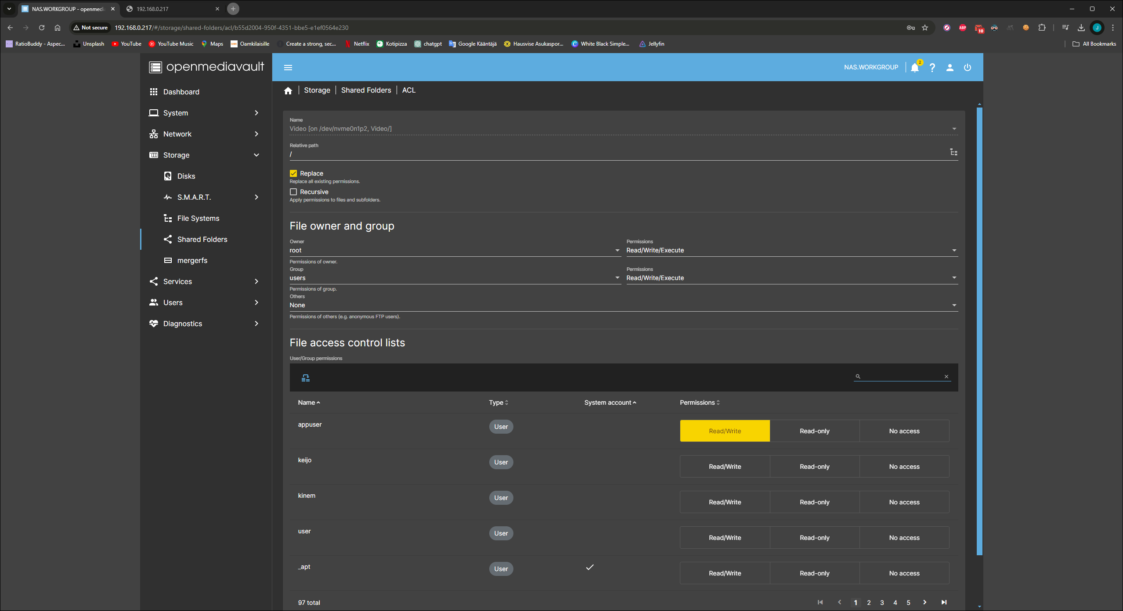Go to page 3 of the table
The image size is (1123, 611).
(x=882, y=603)
